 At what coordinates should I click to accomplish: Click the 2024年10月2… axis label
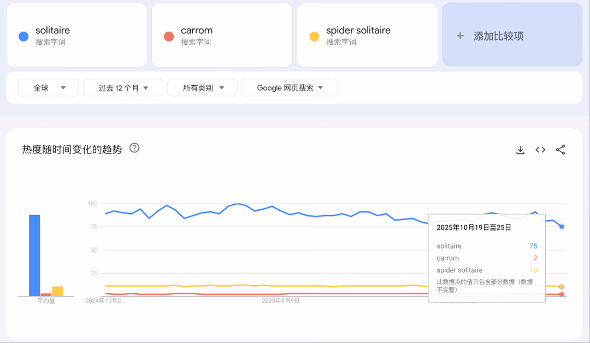pos(105,301)
